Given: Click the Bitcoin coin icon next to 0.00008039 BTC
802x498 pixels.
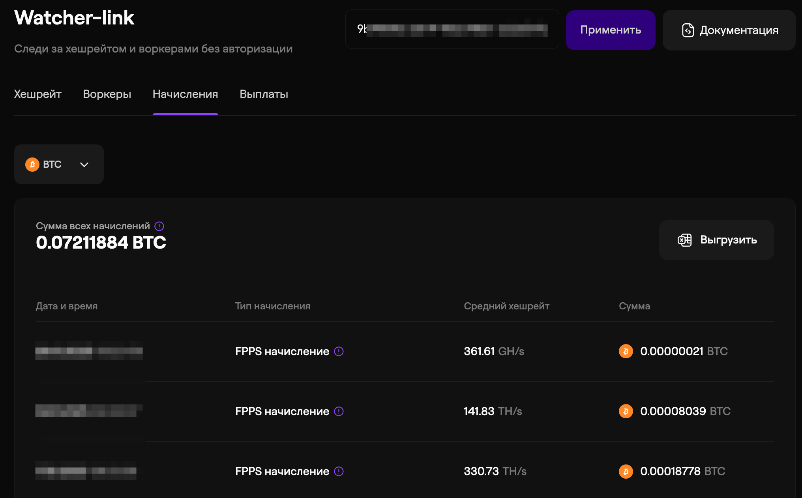Looking at the screenshot, I should [626, 411].
